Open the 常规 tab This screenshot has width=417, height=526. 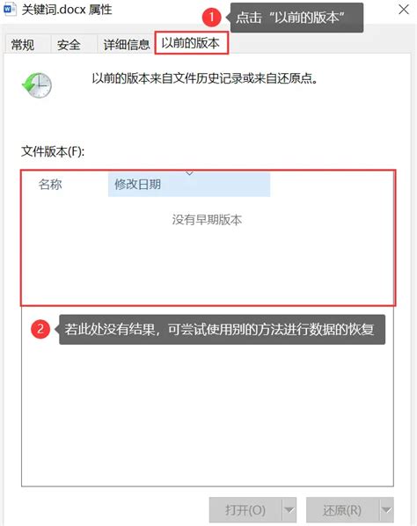click(x=23, y=45)
